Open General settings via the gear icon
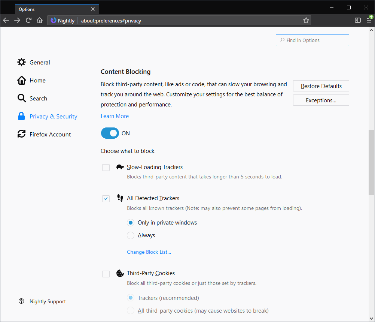The height and width of the screenshot is (322, 375). pos(21,62)
